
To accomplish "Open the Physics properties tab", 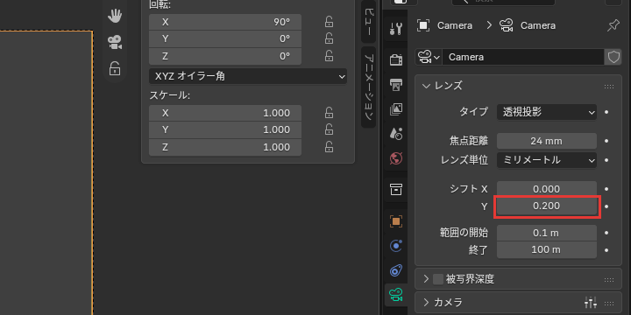I will coord(396,246).
